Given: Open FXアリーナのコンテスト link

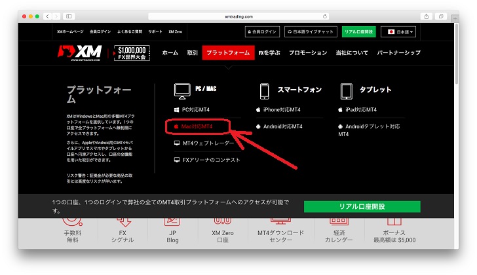Looking at the screenshot, I should [207, 160].
